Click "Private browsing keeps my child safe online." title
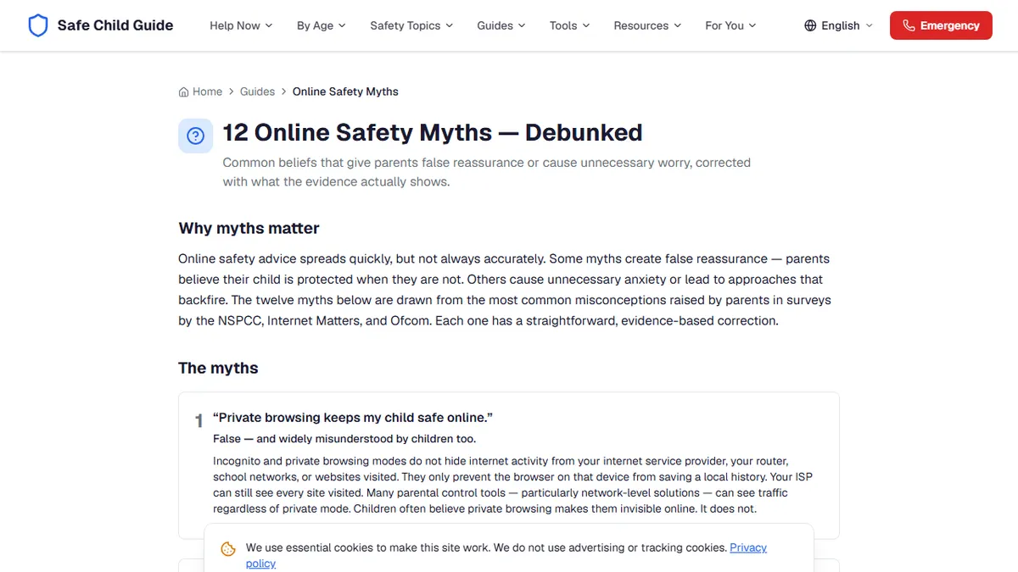This screenshot has height=572, width=1018. (x=353, y=418)
